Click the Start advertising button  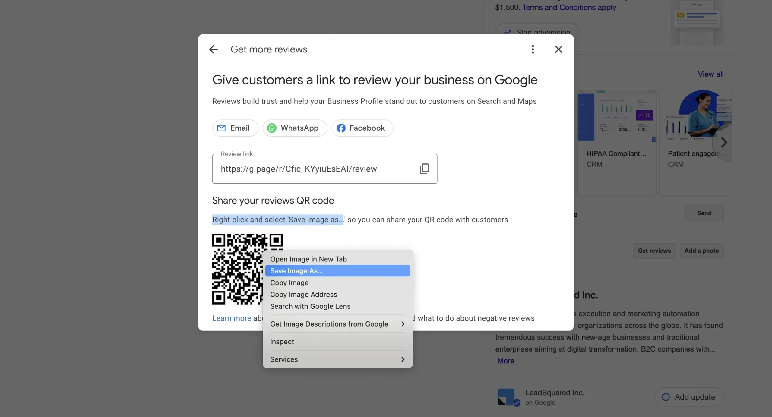coord(537,32)
